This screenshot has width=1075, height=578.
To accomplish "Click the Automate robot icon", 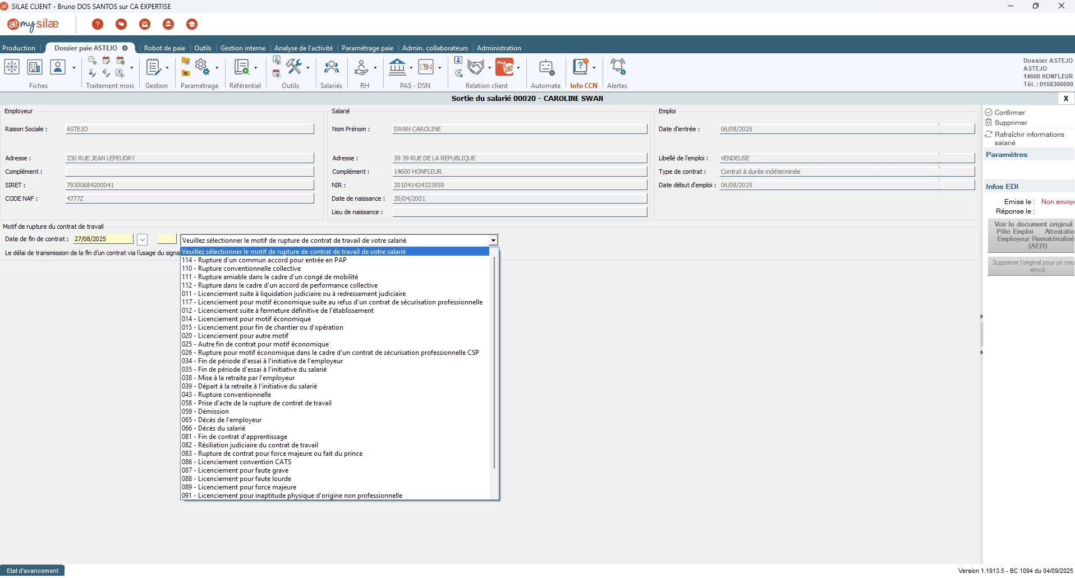I will (x=545, y=68).
